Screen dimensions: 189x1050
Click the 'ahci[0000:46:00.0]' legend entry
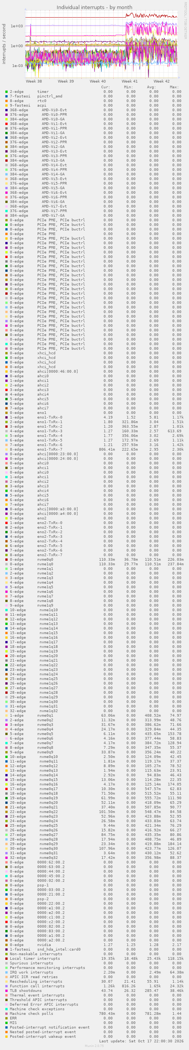57,371
